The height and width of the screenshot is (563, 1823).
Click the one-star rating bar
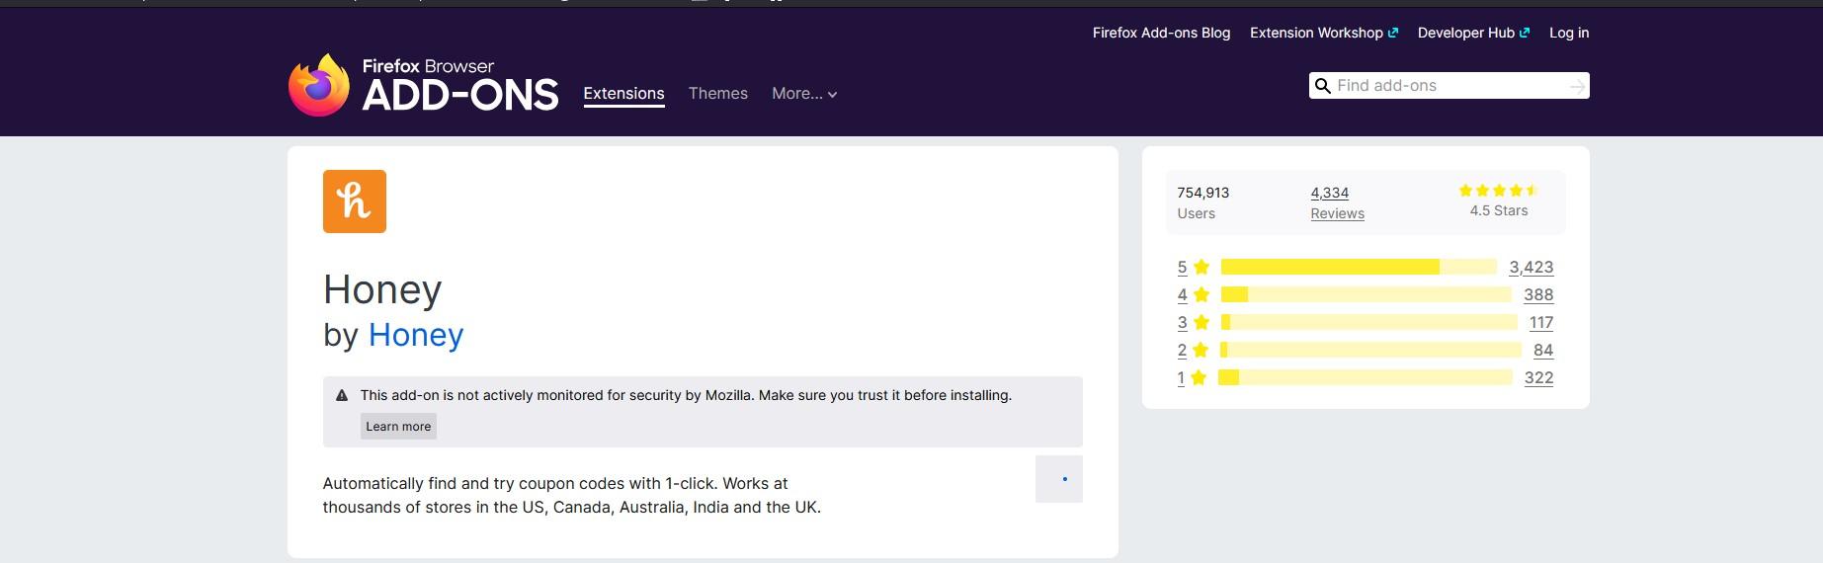coord(1367,377)
